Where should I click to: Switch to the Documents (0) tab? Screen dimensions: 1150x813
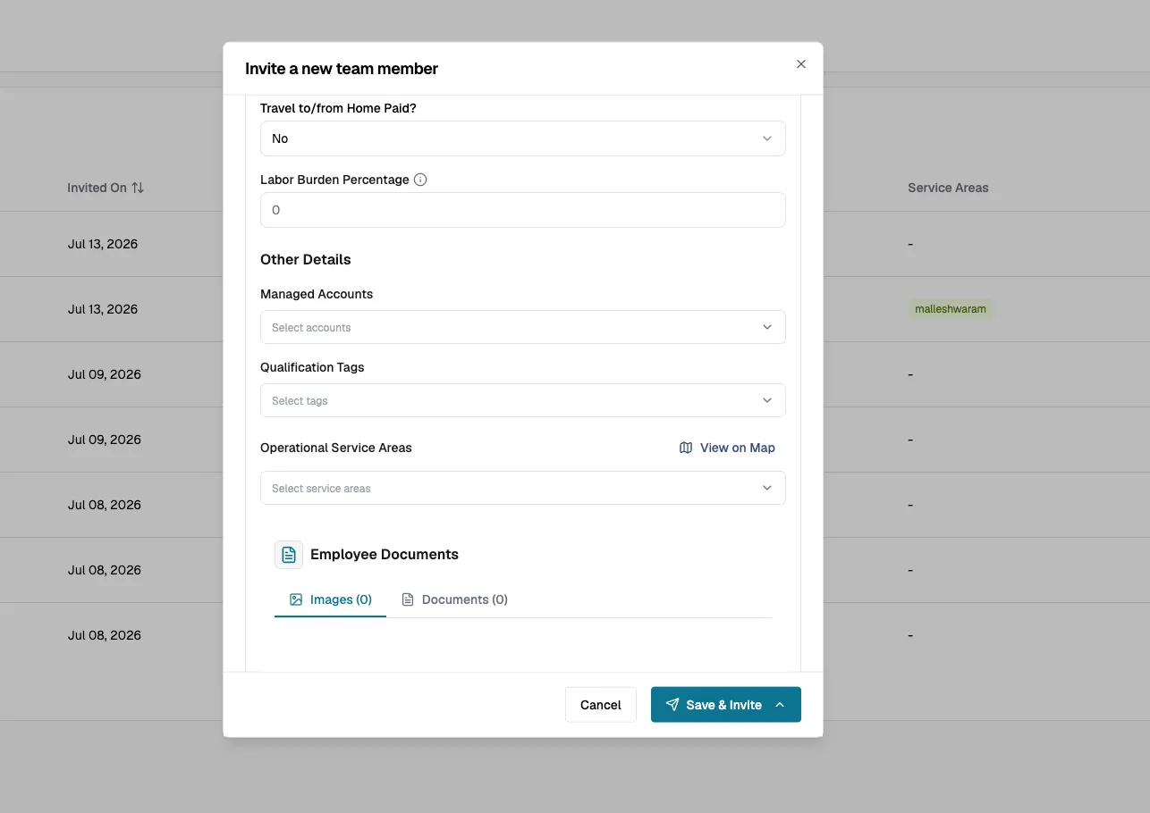pos(454,599)
